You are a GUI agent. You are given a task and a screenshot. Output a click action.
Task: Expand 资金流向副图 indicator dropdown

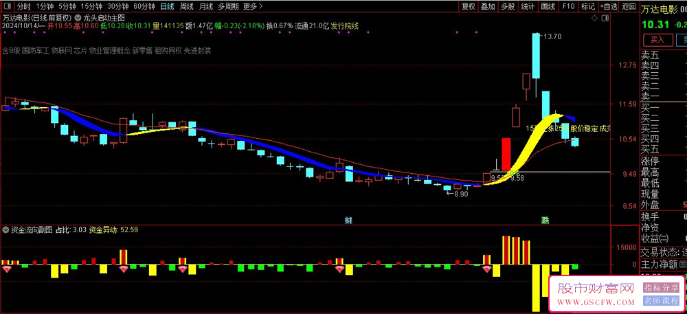tap(7, 229)
